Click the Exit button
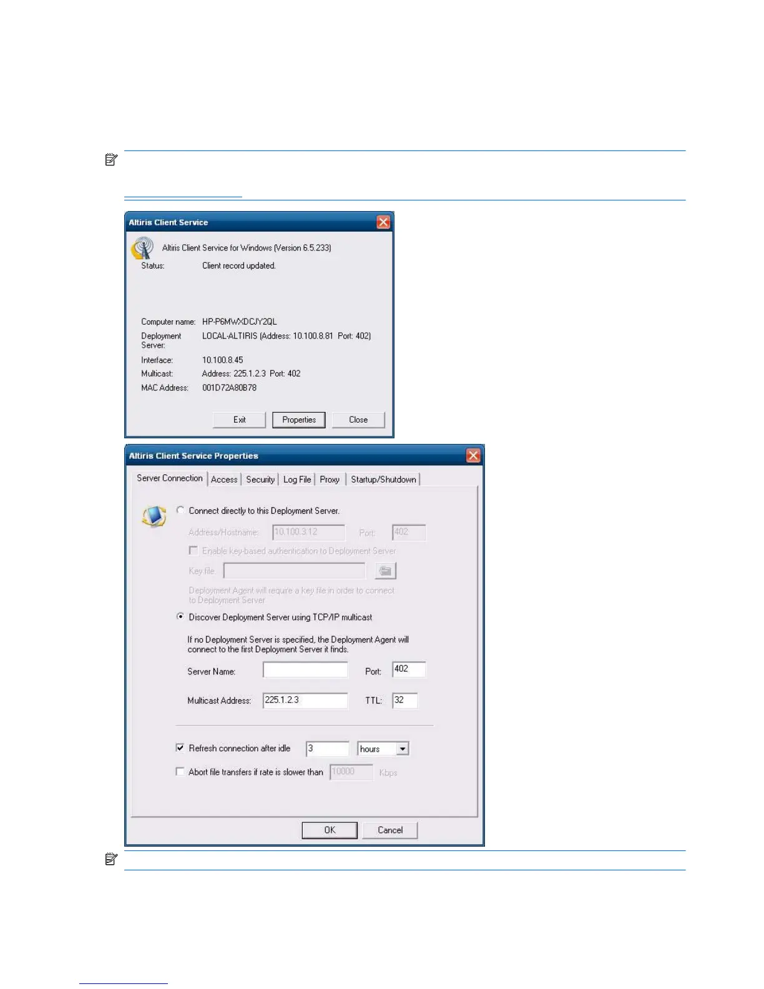Image resolution: width=764 pixels, height=989 pixels. coord(240,420)
